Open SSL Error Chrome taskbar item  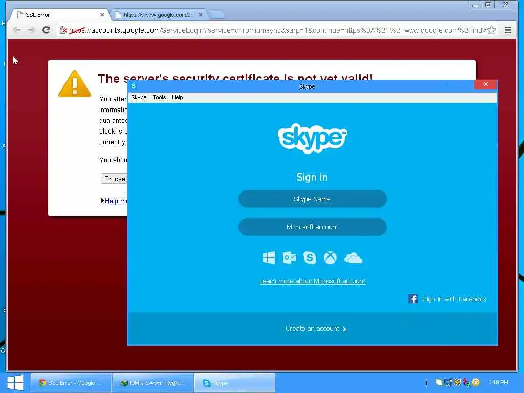pos(71,383)
